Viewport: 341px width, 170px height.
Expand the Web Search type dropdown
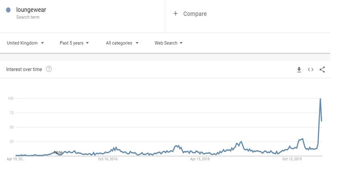[x=168, y=43]
